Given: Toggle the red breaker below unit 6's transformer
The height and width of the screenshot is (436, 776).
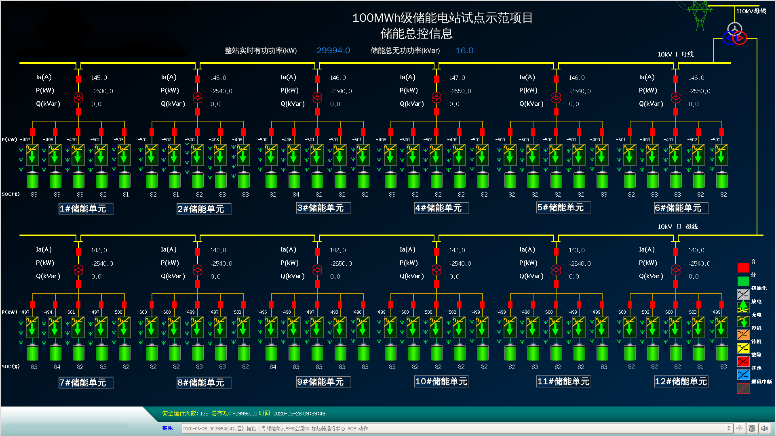Looking at the screenshot, I should coord(676,111).
